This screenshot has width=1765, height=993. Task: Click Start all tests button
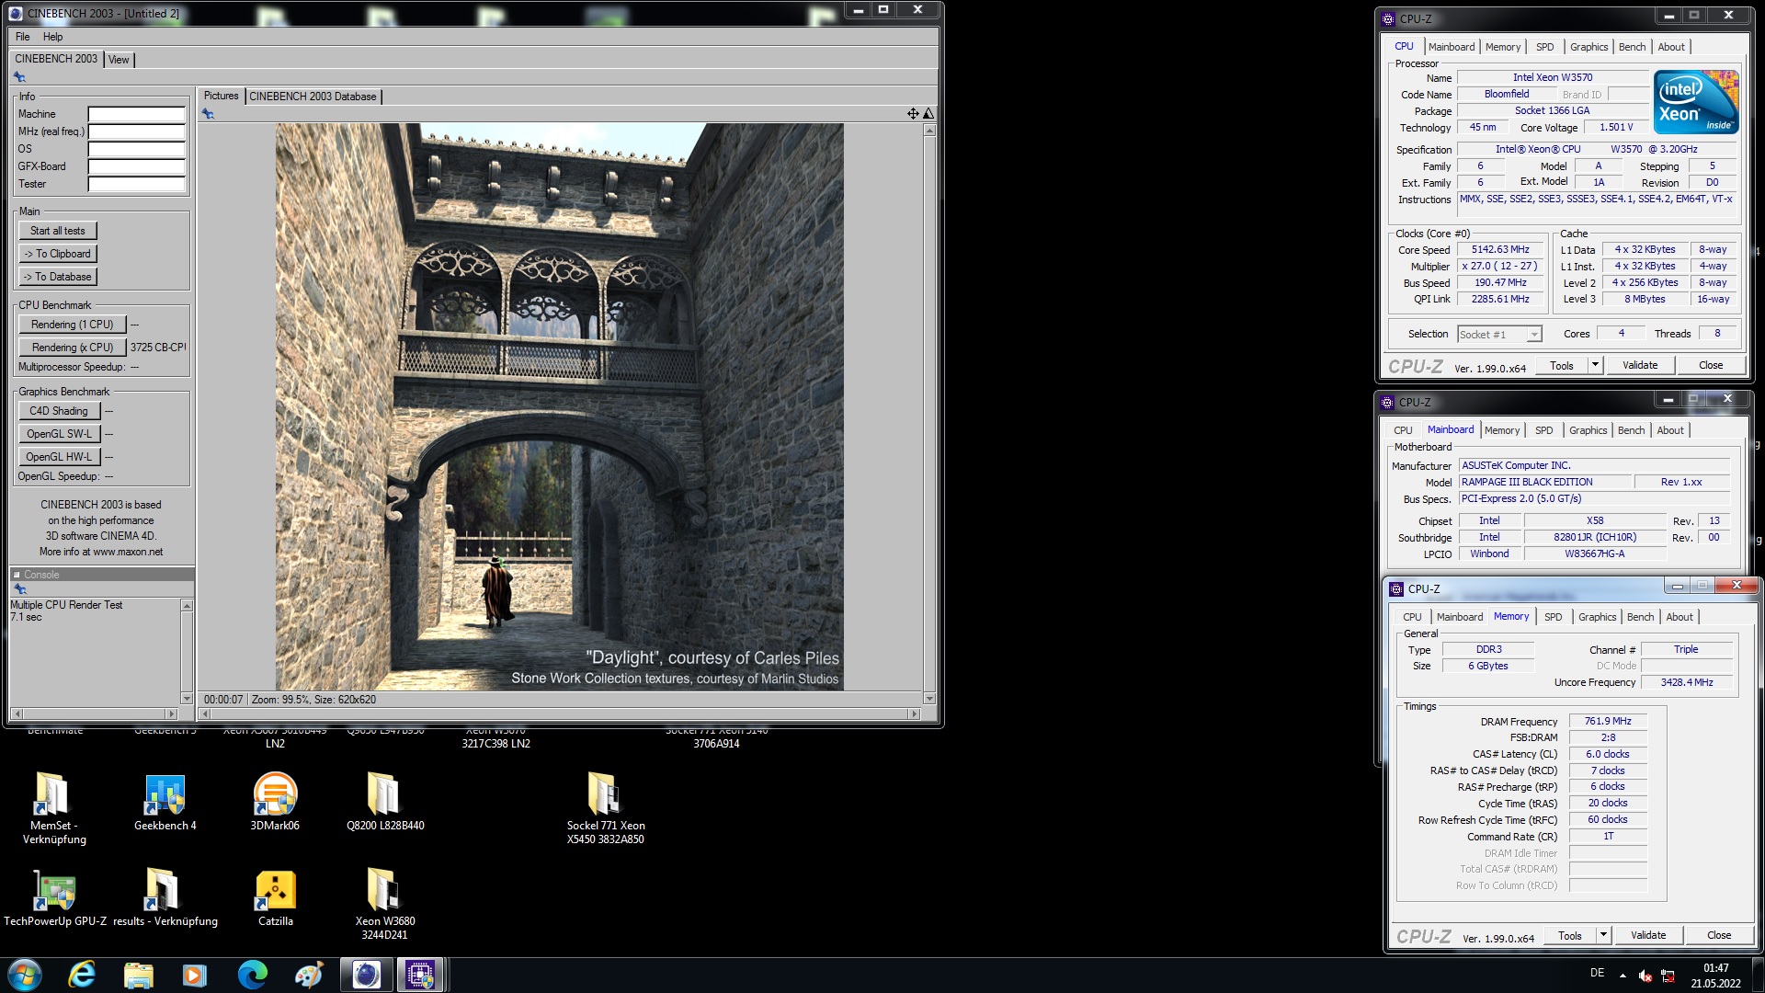58,231
